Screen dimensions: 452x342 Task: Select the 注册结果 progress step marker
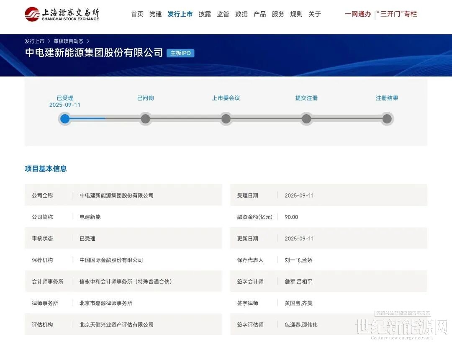387,119
